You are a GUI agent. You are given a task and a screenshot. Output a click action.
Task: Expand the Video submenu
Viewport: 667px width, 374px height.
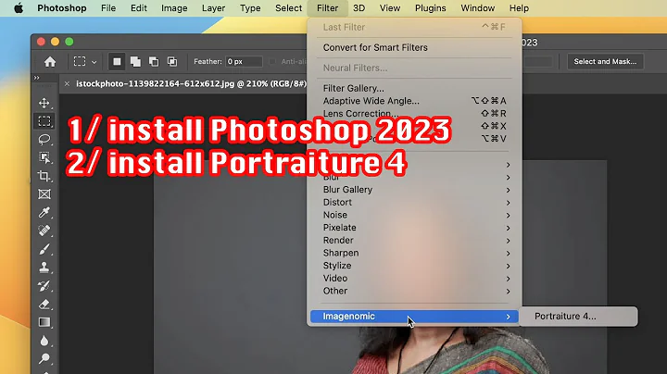[414, 279]
